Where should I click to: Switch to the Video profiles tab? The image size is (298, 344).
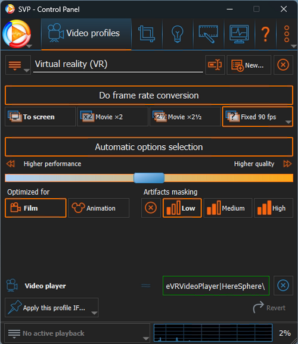pos(86,34)
